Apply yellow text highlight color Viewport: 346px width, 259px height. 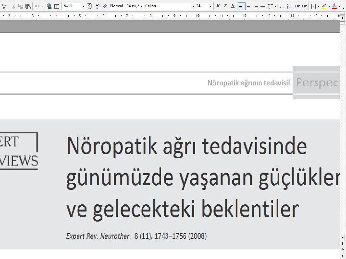click(324, 6)
